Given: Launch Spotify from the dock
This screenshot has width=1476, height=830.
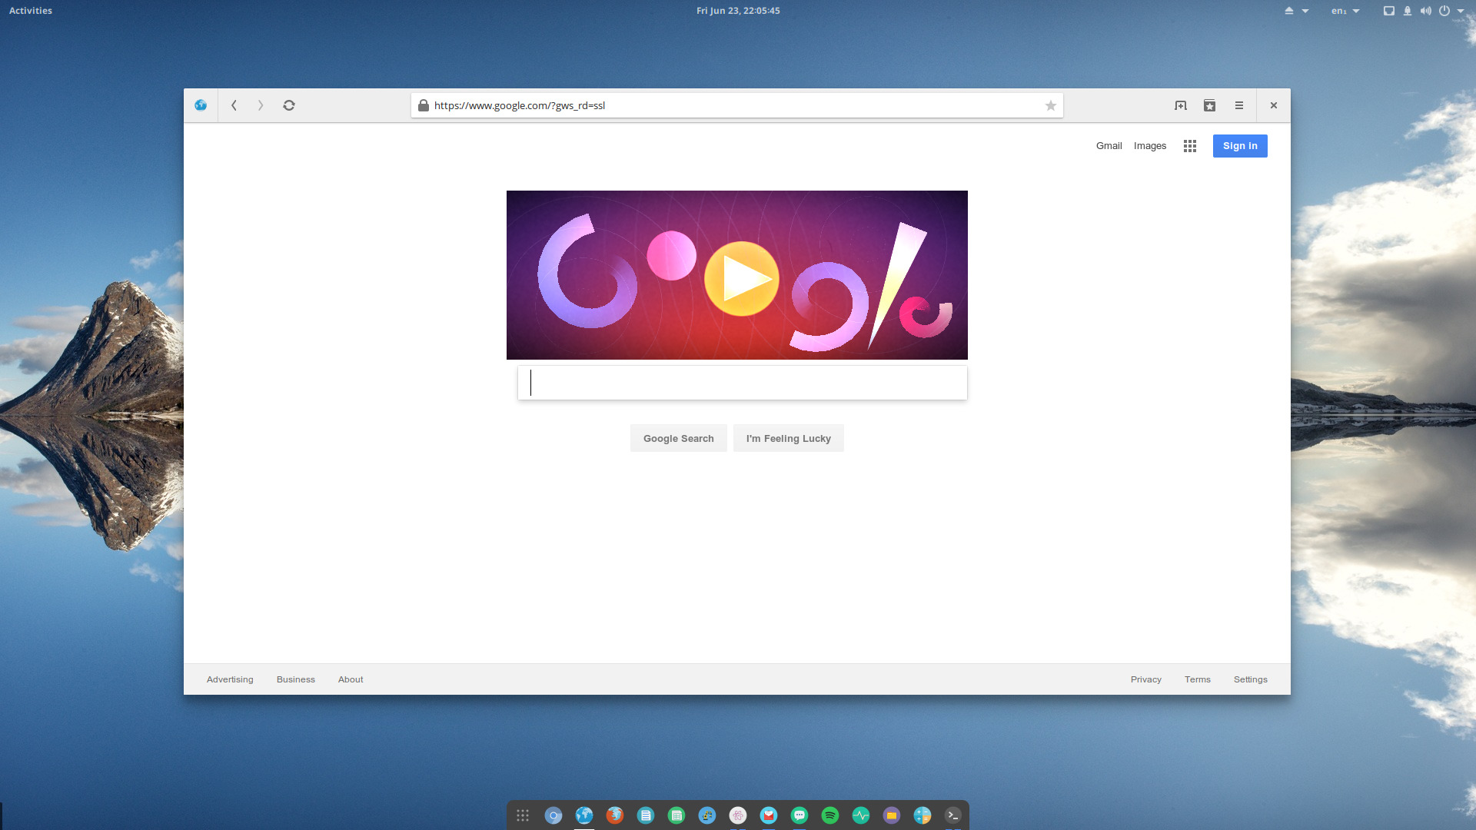Looking at the screenshot, I should coord(830,815).
